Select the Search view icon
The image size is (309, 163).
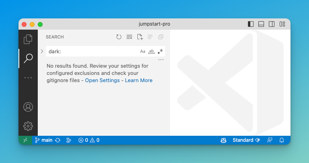pos(28,58)
